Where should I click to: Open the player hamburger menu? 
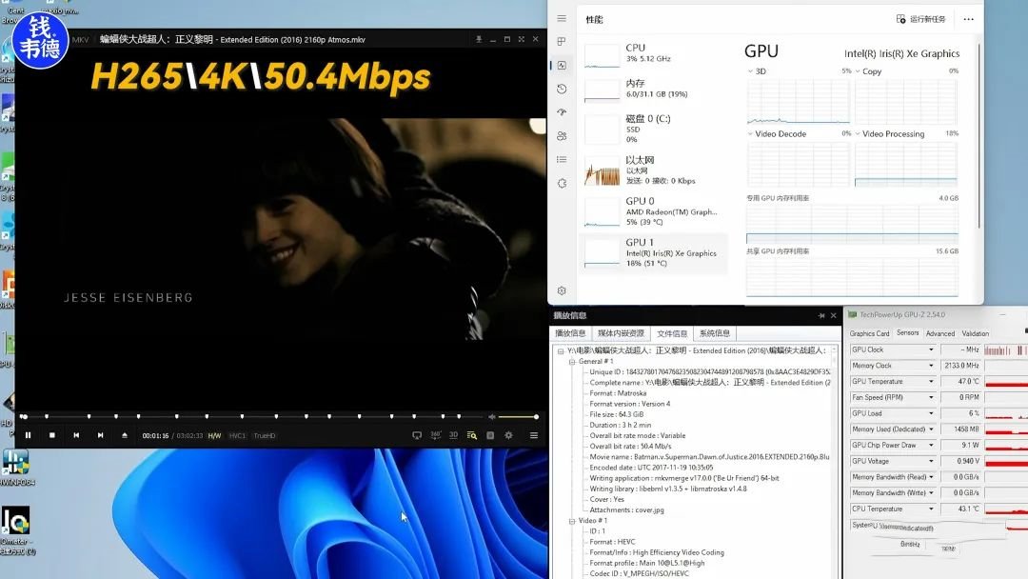click(534, 435)
